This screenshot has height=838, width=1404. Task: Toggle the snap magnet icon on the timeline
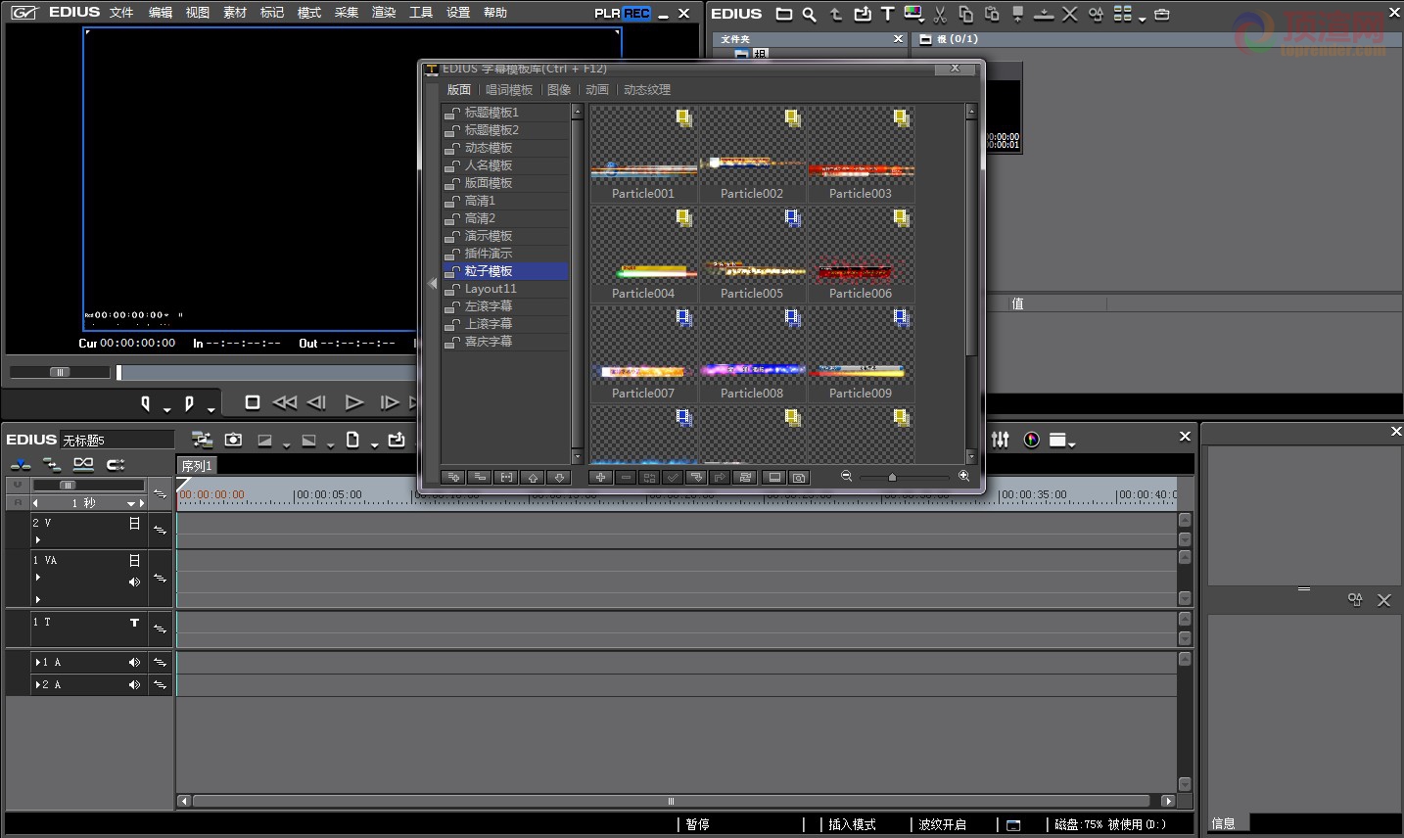tap(116, 464)
